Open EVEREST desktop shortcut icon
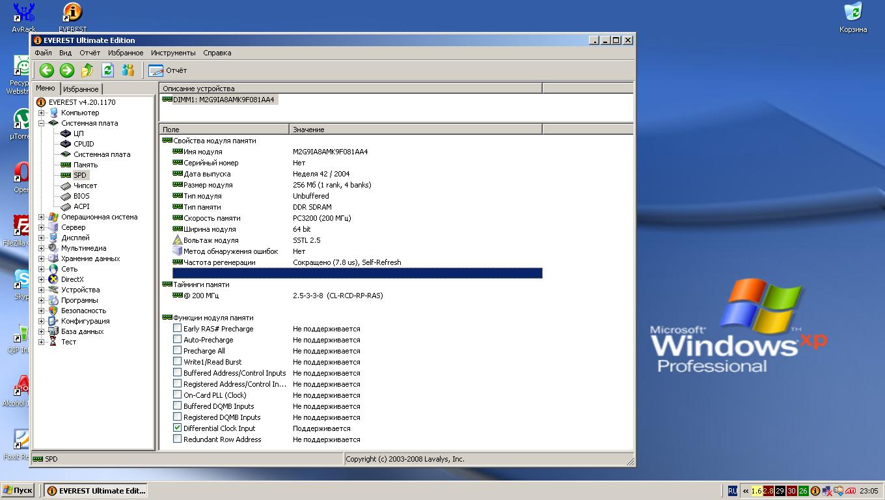The width and height of the screenshot is (885, 500). click(72, 18)
